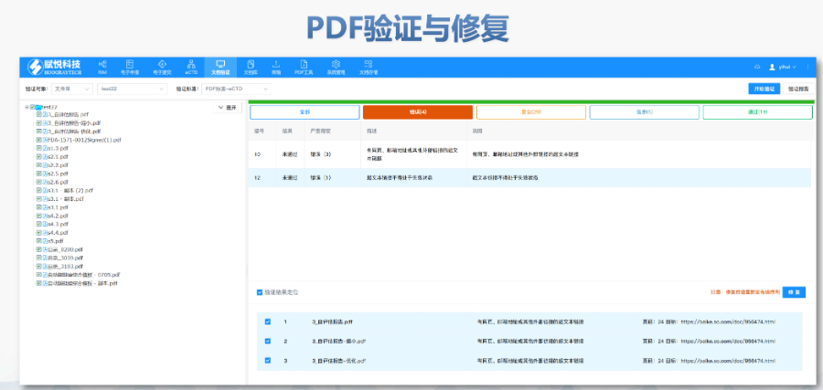Uncheck result row 1 checkbox
The height and width of the screenshot is (390, 823).
268,321
